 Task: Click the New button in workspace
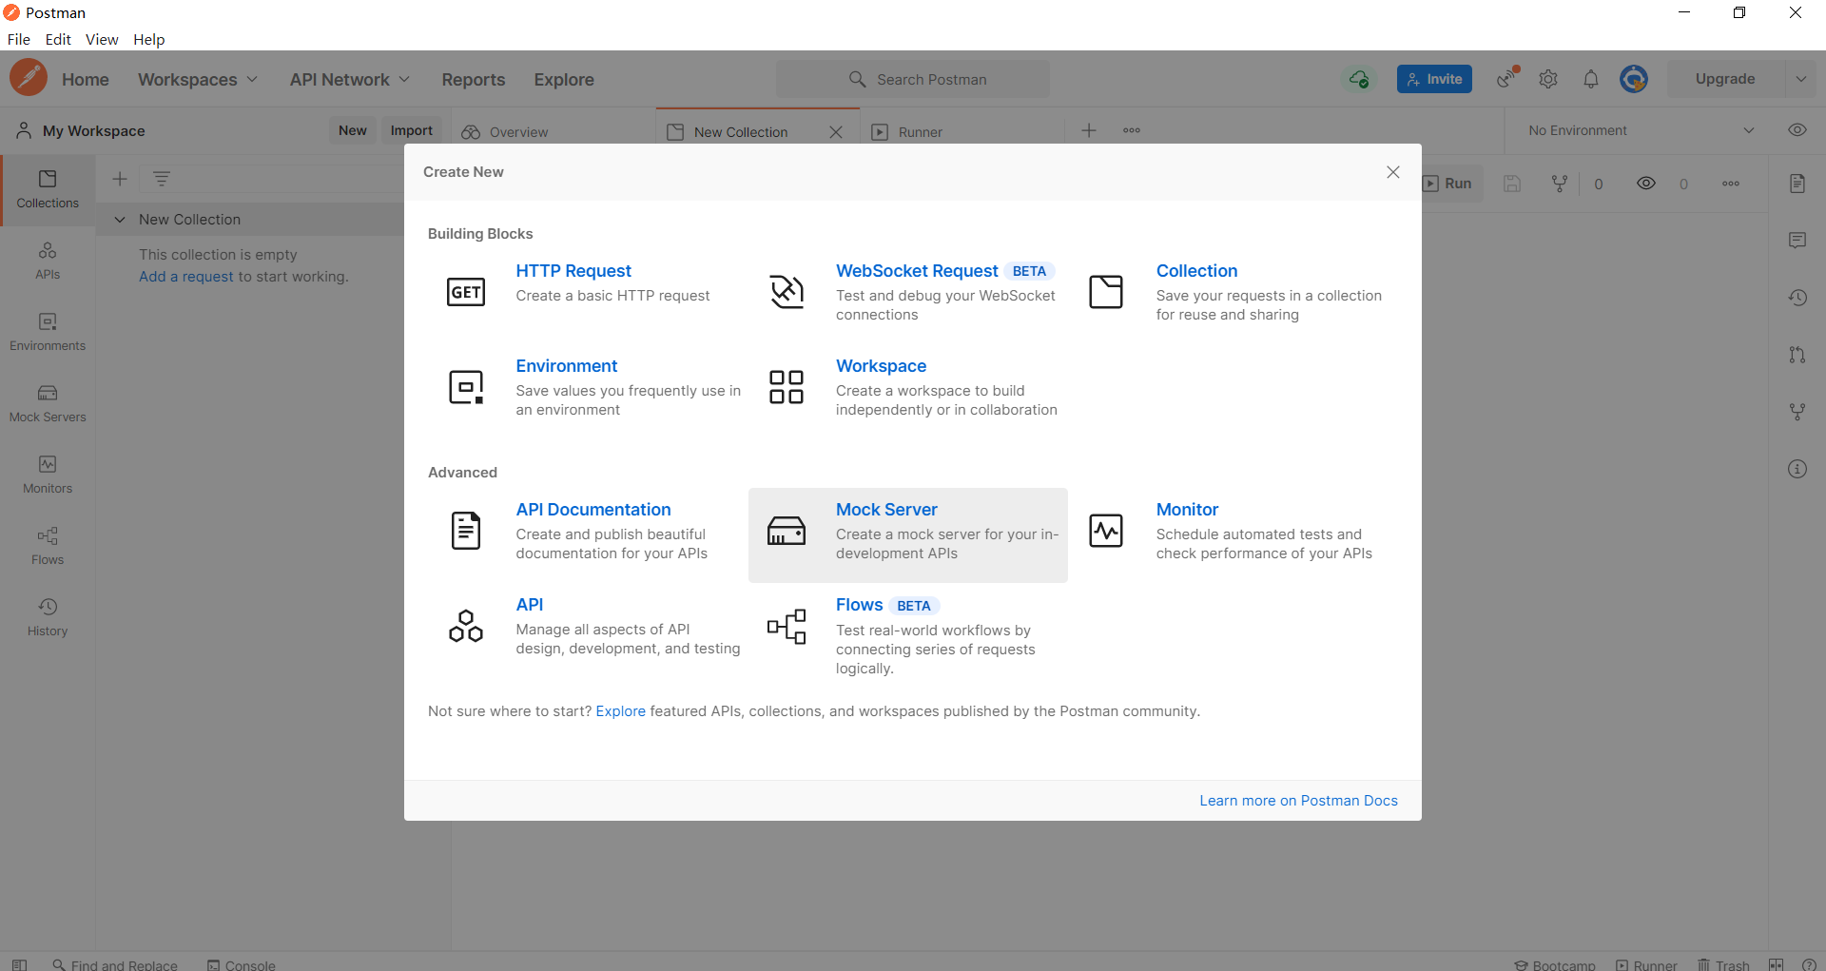click(353, 130)
